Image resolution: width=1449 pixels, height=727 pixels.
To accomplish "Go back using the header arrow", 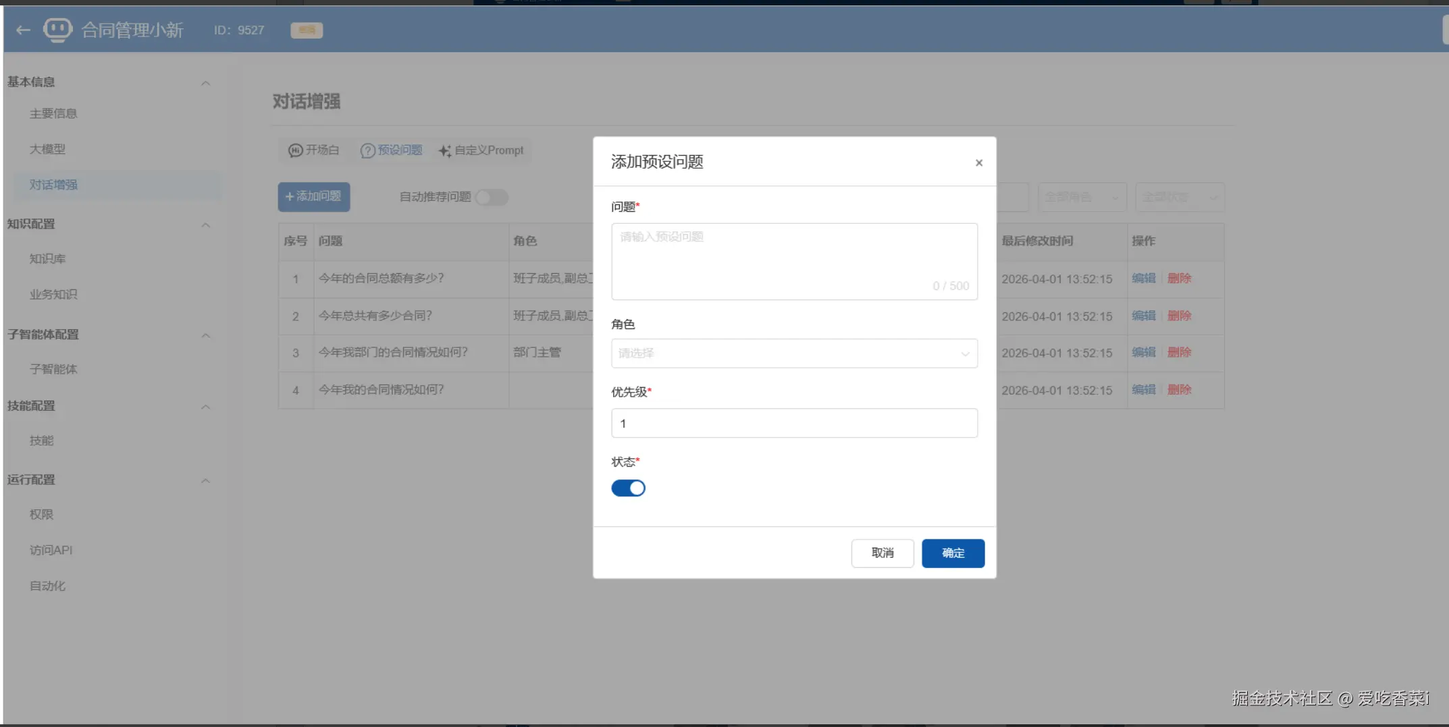I will [x=23, y=30].
